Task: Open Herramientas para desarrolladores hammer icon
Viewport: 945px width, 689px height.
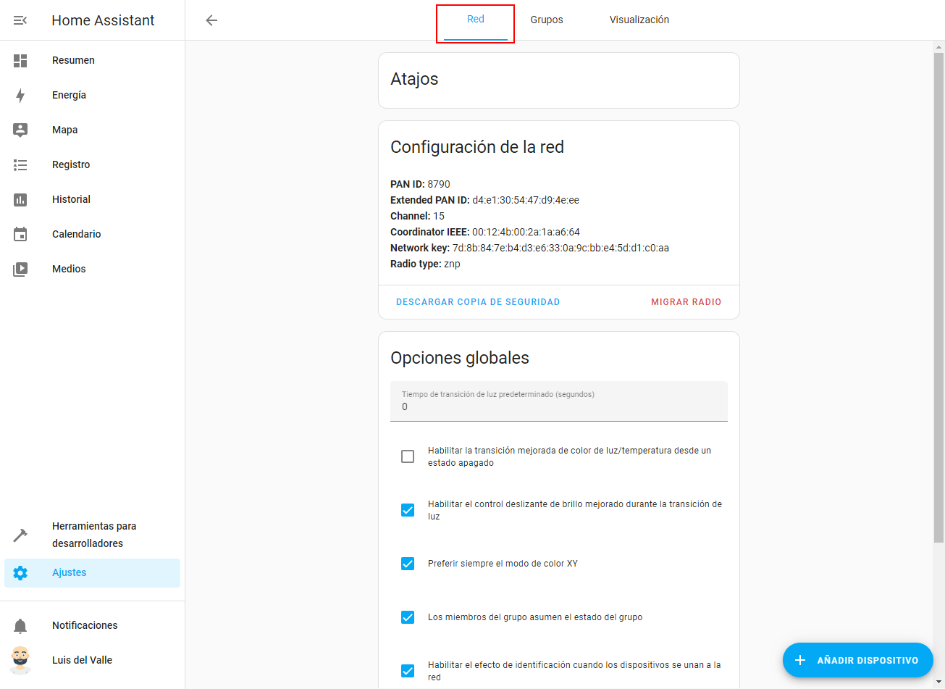Action: [20, 535]
